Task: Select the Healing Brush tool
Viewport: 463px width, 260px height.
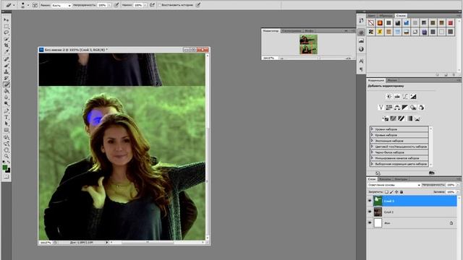Action: coord(7,59)
